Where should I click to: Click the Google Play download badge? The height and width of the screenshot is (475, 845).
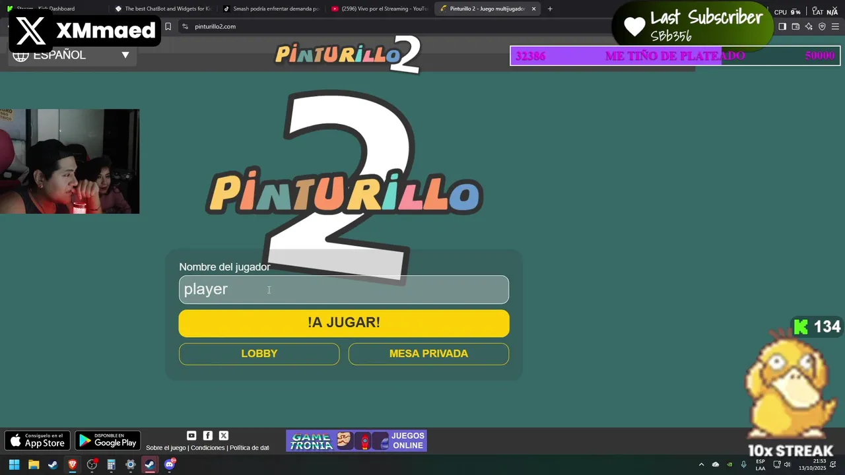click(x=108, y=440)
